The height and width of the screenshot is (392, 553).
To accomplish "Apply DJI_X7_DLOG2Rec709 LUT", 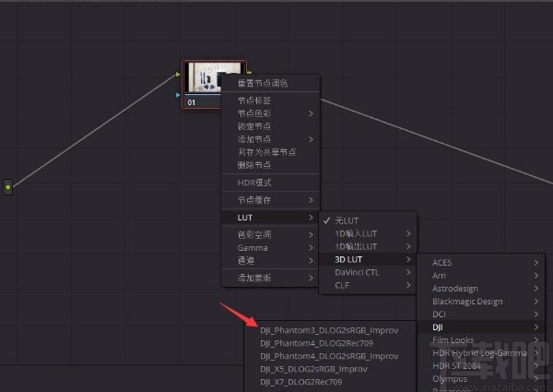I will (329, 382).
